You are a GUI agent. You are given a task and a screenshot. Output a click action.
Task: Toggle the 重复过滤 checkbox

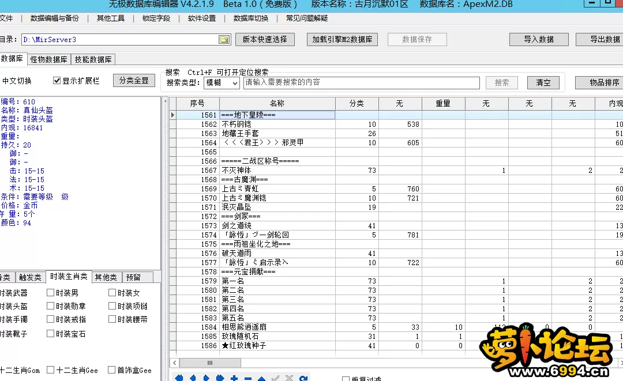point(346,379)
